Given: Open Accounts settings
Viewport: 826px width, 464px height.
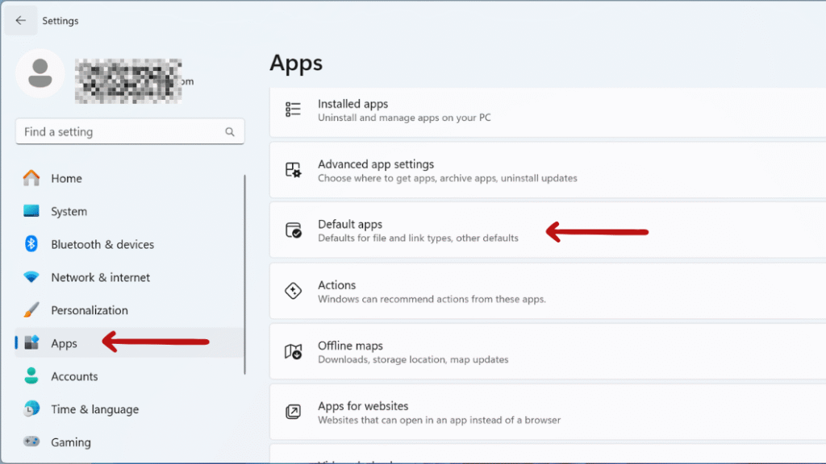Looking at the screenshot, I should [x=130, y=376].
